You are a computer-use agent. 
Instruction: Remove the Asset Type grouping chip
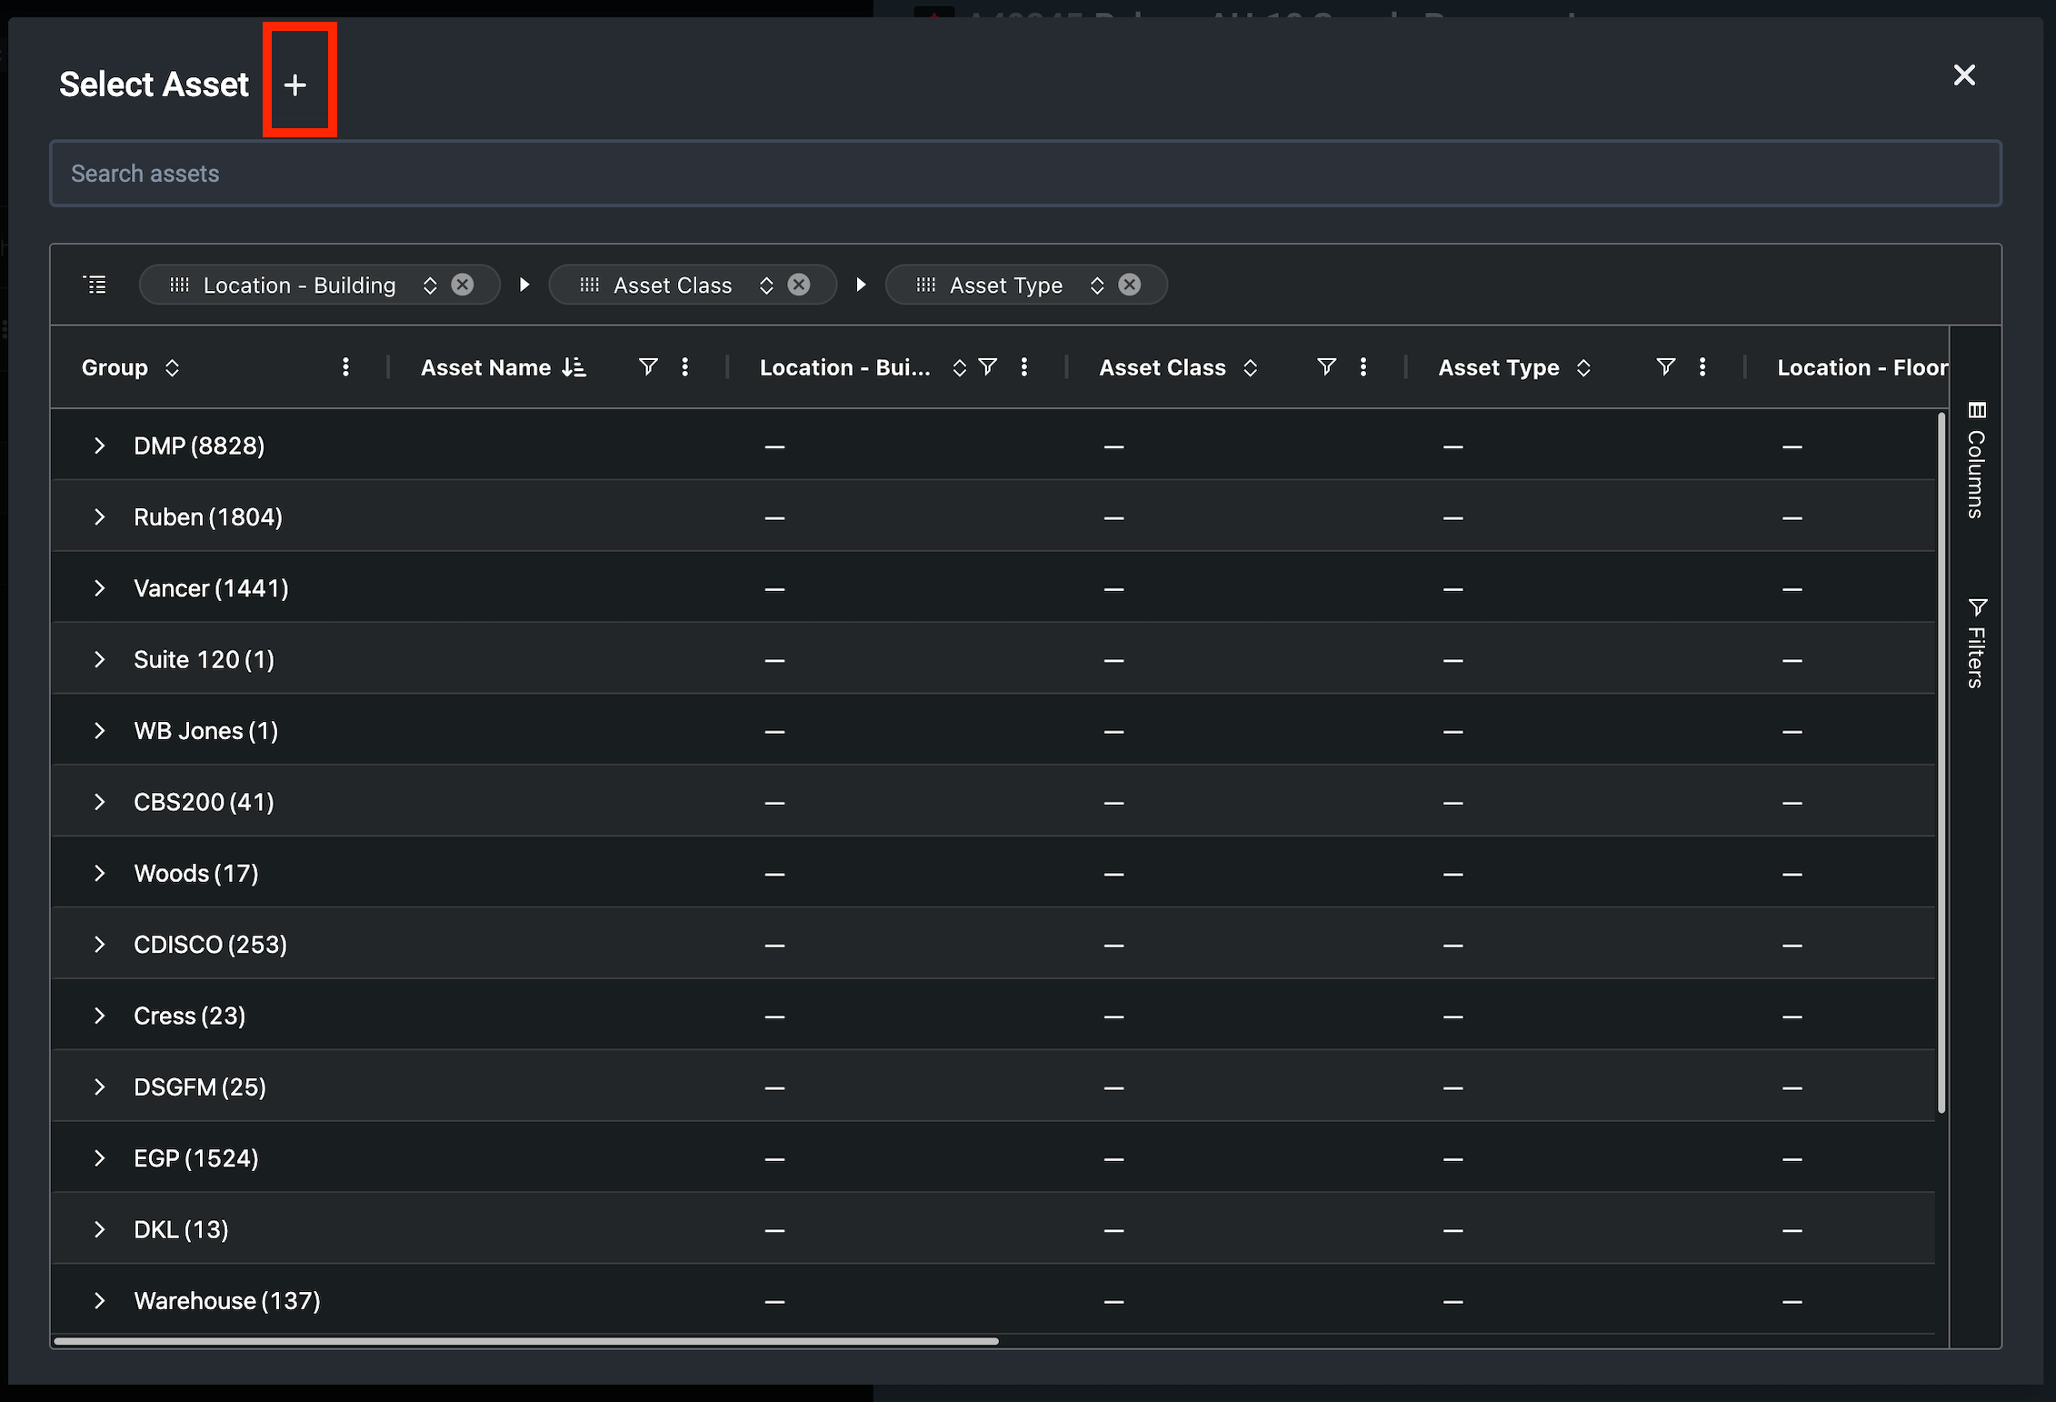coord(1130,285)
